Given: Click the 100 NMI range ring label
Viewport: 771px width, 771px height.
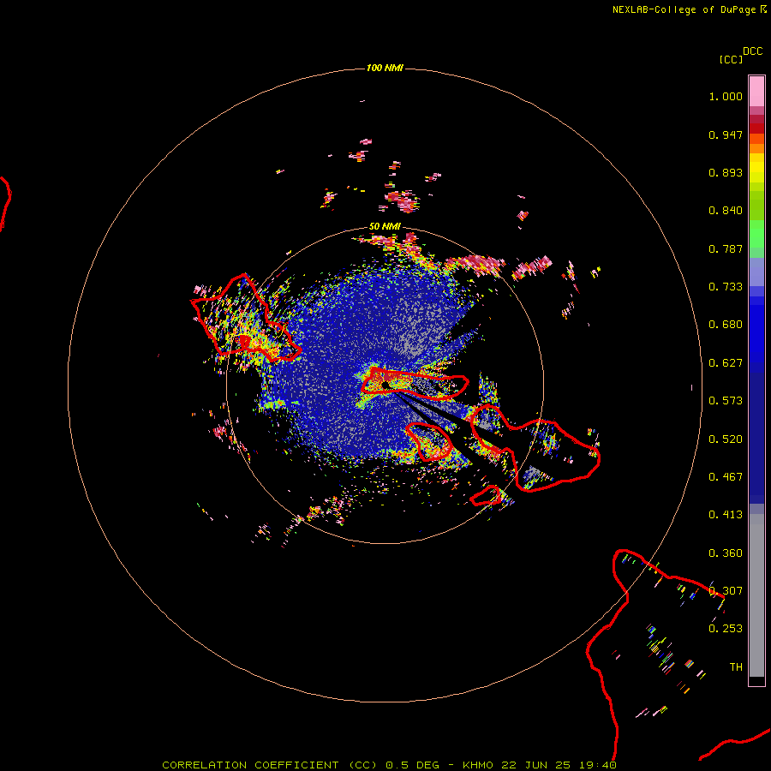Looking at the screenshot, I should pos(385,68).
